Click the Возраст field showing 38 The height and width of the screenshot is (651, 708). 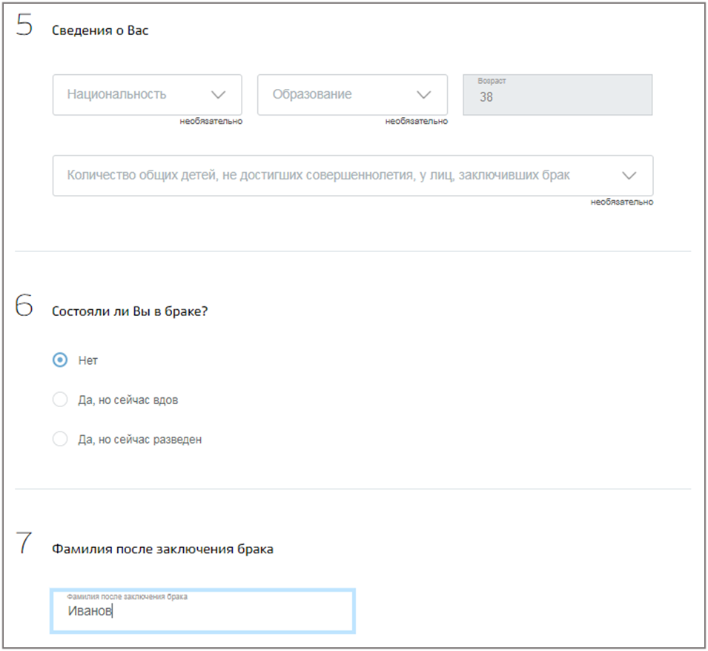[558, 95]
